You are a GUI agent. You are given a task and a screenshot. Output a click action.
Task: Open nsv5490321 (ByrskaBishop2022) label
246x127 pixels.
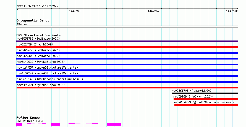[41, 85]
